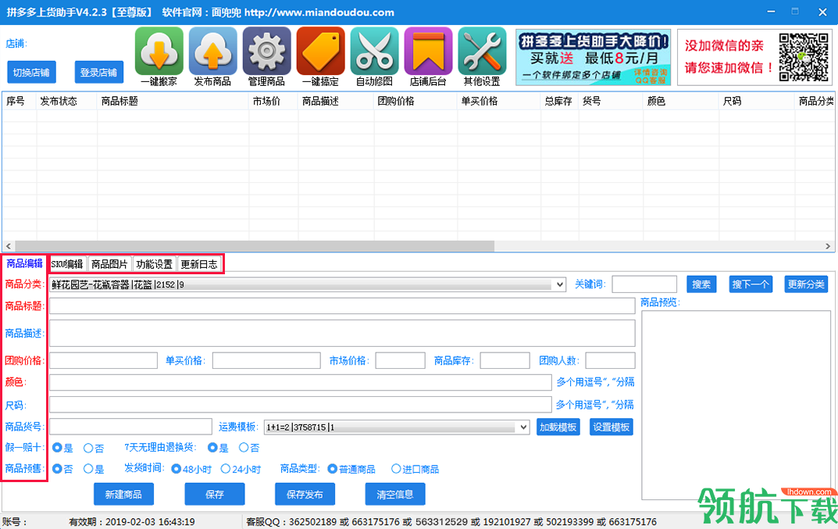Viewport: 838px width, 529px height.
Task: Choose 否 for 7天无理由退换货
Action: pos(244,447)
